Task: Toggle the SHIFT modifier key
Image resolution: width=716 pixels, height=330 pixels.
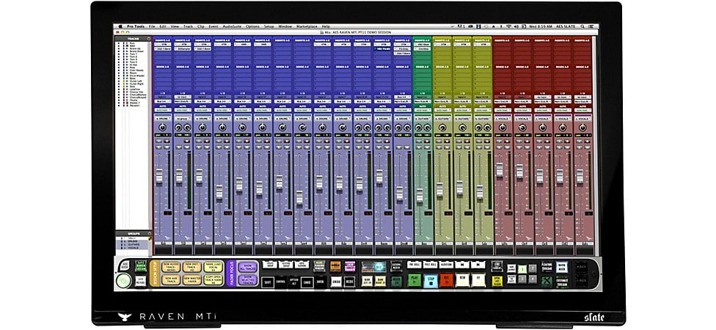Action: tap(267, 282)
